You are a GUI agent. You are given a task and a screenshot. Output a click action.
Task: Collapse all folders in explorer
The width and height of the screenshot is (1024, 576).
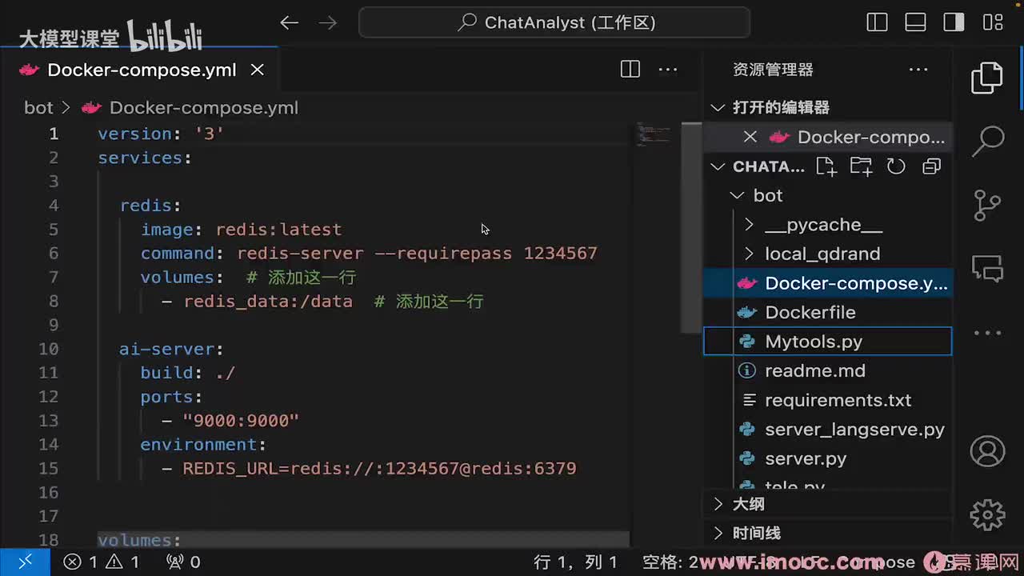[x=931, y=166]
